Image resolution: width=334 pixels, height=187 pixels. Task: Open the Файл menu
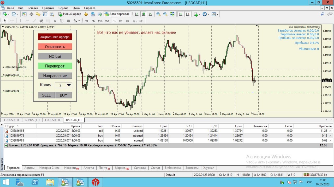point(10,8)
